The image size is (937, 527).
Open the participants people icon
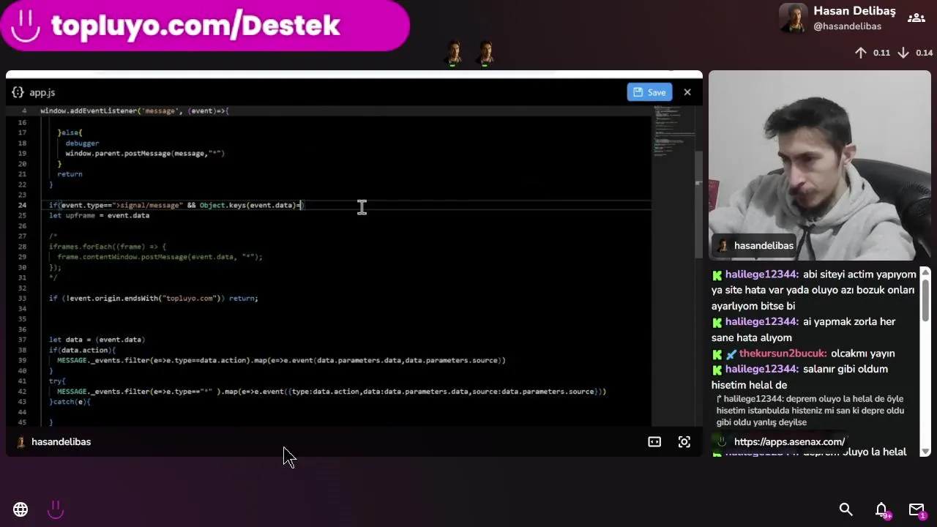click(x=916, y=18)
